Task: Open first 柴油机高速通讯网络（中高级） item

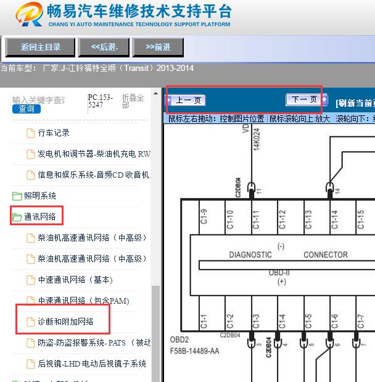Action: tap(92, 238)
